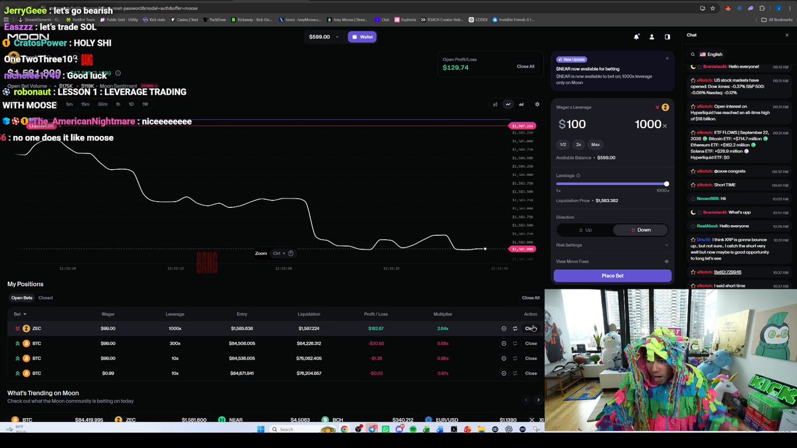Set wager to Max
This screenshot has width=797, height=448.
point(595,144)
